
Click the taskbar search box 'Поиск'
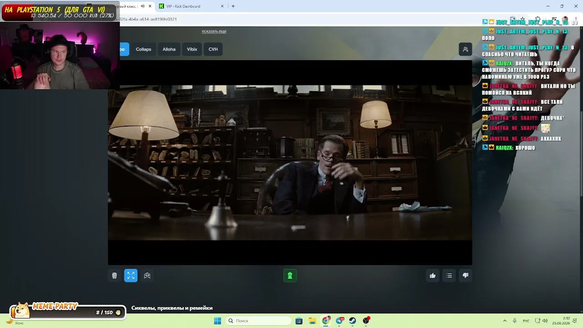(x=258, y=321)
